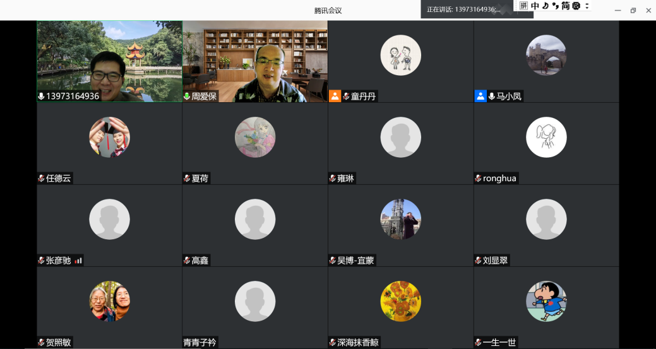Viewport: 656px width, 349px height.
Task: Click the 青青子衿 participant name label
Action: pyautogui.click(x=200, y=343)
